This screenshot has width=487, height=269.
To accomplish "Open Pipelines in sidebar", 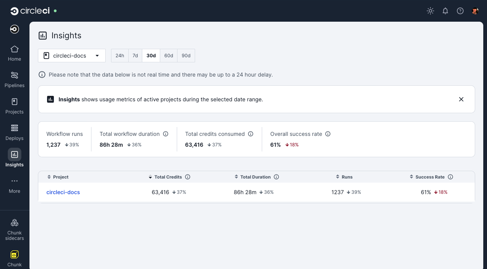I will tap(15, 80).
